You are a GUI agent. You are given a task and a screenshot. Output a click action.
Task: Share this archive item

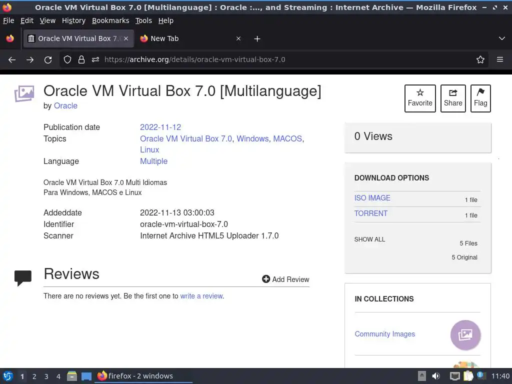453,98
